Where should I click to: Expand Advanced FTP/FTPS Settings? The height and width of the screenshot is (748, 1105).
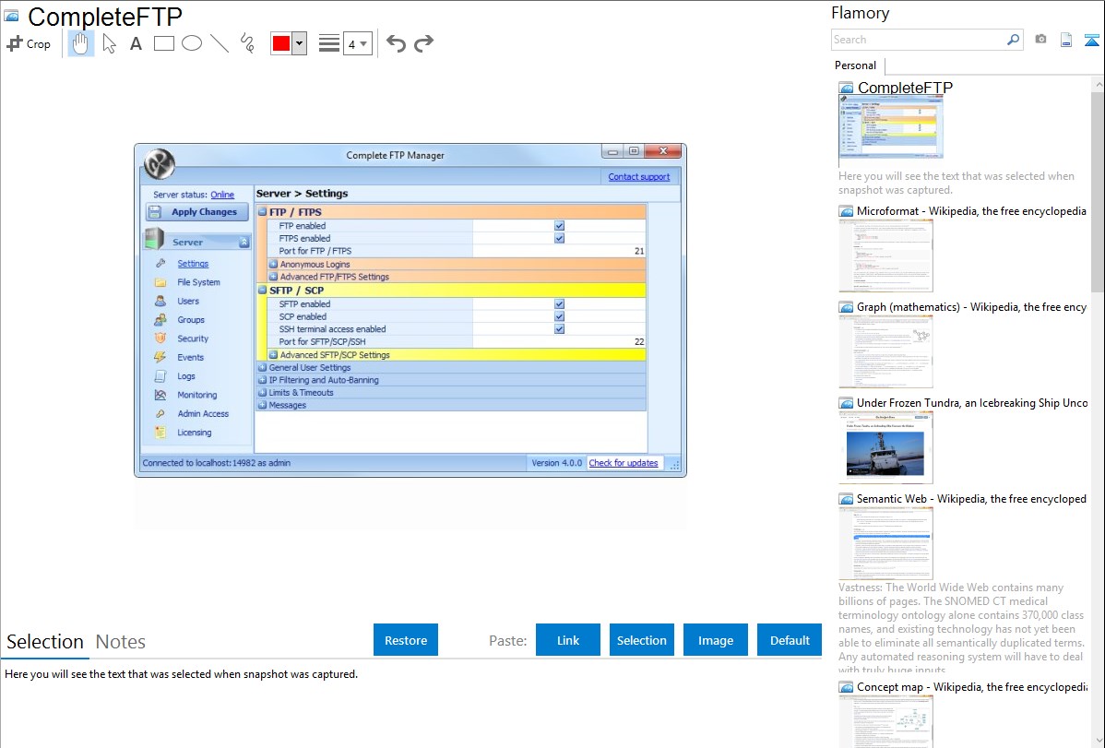(x=273, y=277)
